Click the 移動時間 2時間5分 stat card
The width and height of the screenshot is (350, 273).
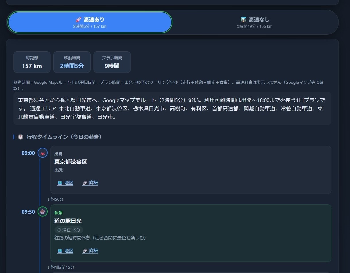(x=72, y=62)
